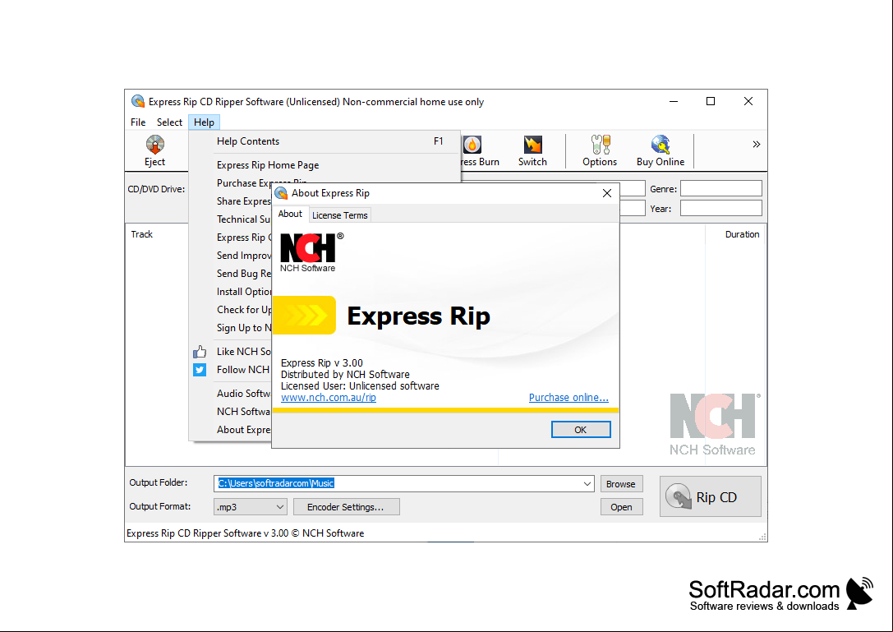Select Install Options menu entry
This screenshot has width=893, height=632.
click(x=231, y=292)
